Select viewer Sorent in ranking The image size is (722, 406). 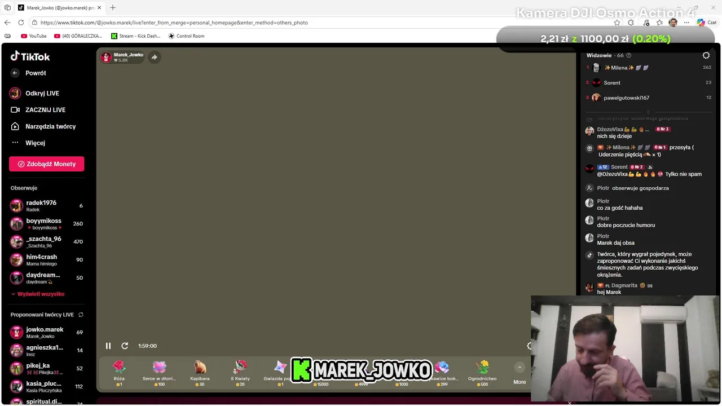pyautogui.click(x=649, y=82)
